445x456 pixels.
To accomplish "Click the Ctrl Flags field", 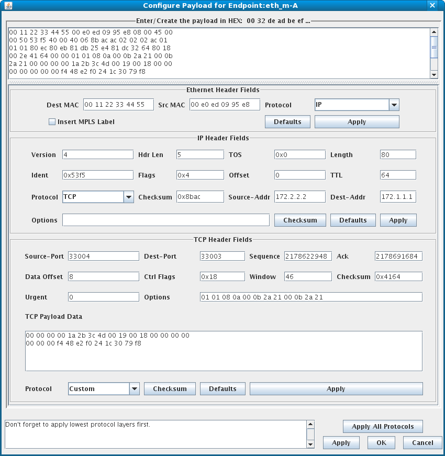I will [222, 276].
